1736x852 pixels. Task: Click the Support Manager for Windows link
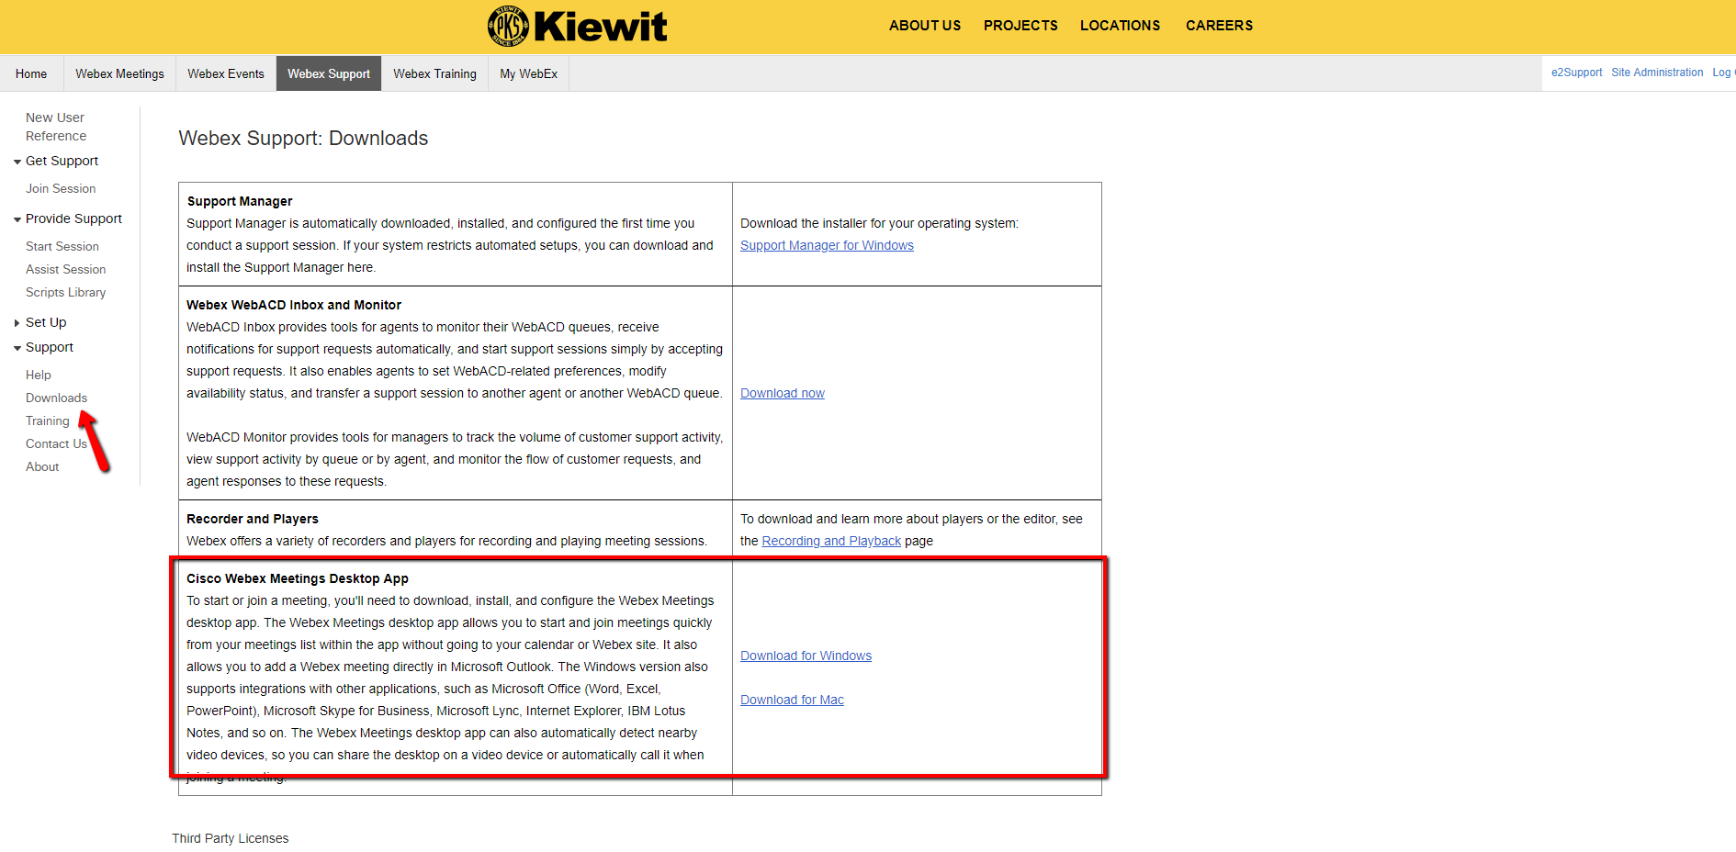click(x=827, y=245)
